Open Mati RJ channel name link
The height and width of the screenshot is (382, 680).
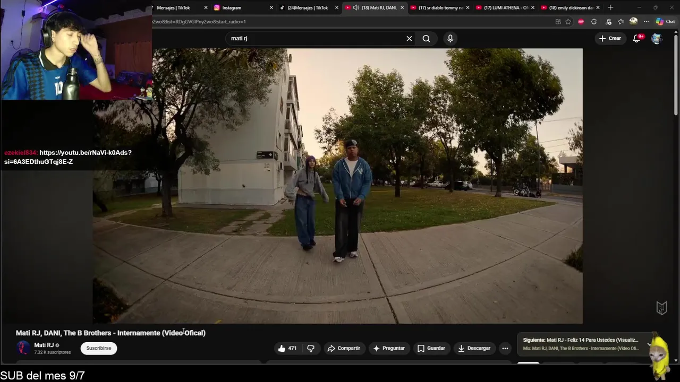tap(44, 345)
